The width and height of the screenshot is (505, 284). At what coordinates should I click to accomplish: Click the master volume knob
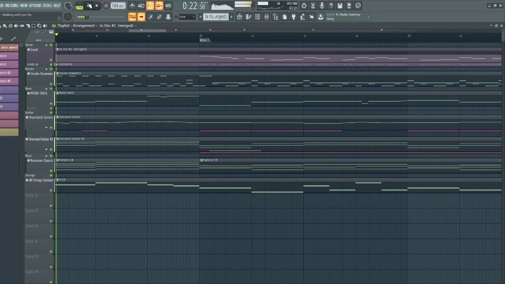click(x=68, y=5)
